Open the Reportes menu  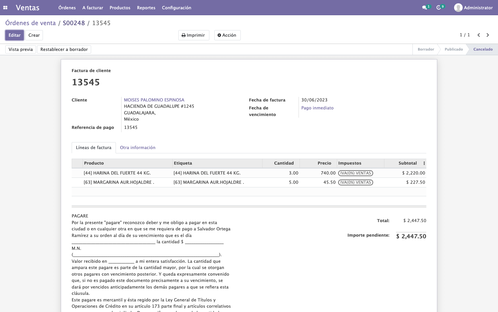click(x=146, y=8)
